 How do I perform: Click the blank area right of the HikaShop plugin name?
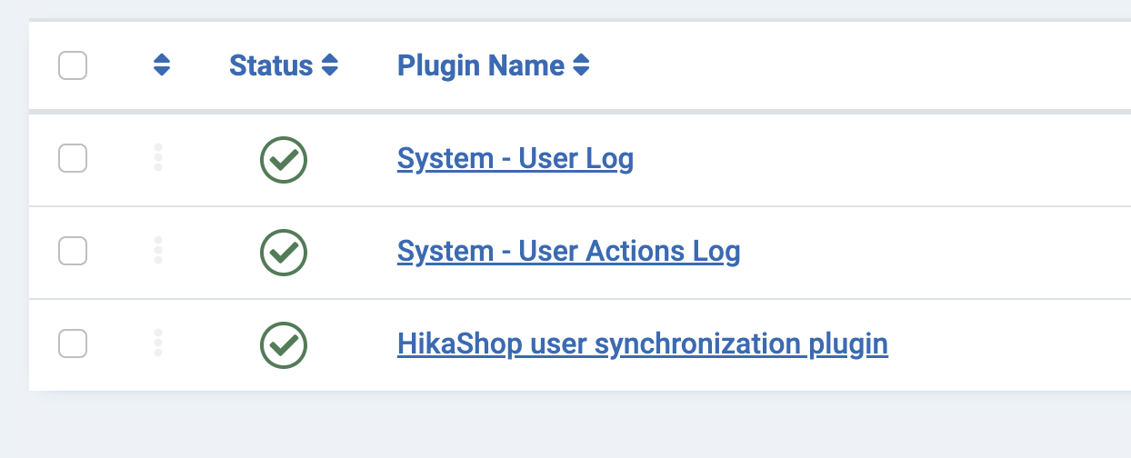1000,343
